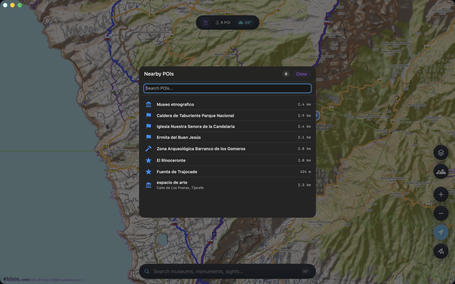Screen dimensions: 455x284
Task: Open the route drawing squiggle button
Action: click(441, 251)
